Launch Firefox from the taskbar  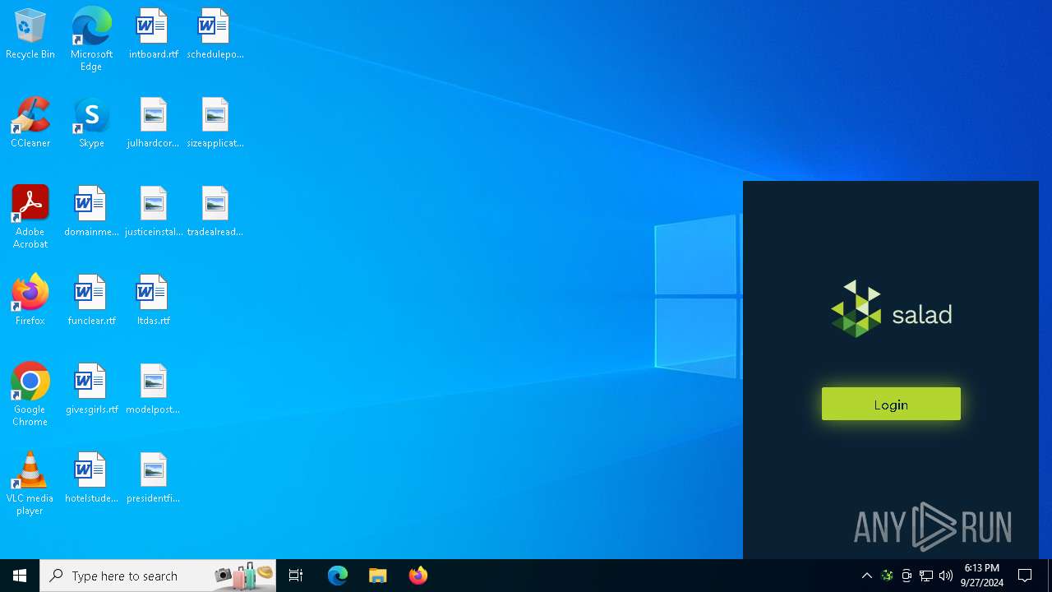pyautogui.click(x=418, y=576)
